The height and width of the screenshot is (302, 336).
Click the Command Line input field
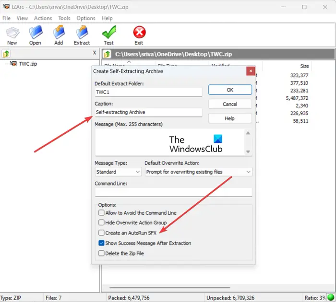173,192
